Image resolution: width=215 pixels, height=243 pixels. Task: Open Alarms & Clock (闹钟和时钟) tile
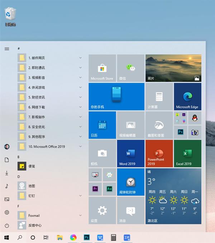pos(130,182)
